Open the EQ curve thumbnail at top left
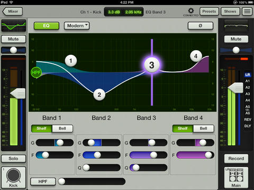Image resolution: width=254 pixels, height=190 pixels. coord(14,25)
